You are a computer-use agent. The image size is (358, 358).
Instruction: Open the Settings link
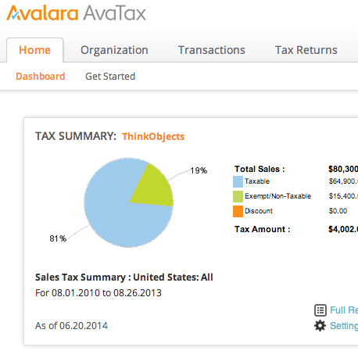coord(344,326)
